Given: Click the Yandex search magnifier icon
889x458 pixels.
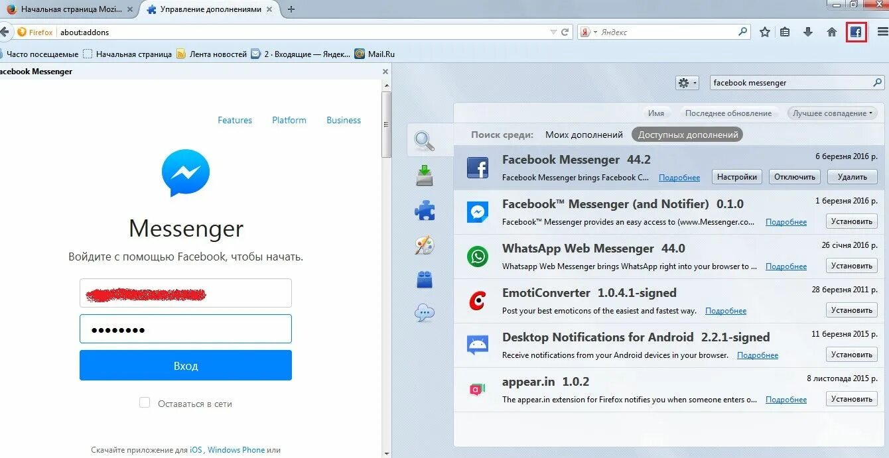Looking at the screenshot, I should tap(743, 31).
